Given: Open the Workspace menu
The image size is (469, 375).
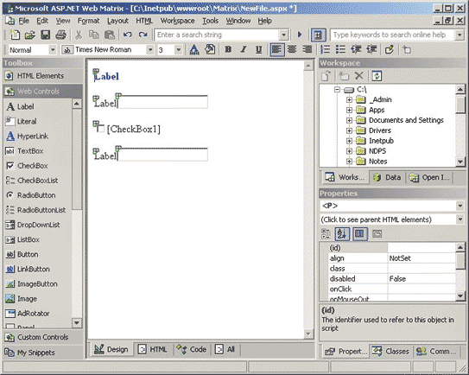Looking at the screenshot, I should [x=177, y=21].
